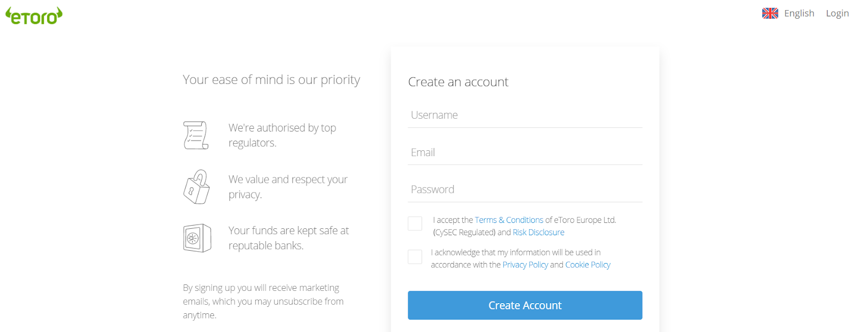Open the Privacy Policy link

tap(525, 265)
